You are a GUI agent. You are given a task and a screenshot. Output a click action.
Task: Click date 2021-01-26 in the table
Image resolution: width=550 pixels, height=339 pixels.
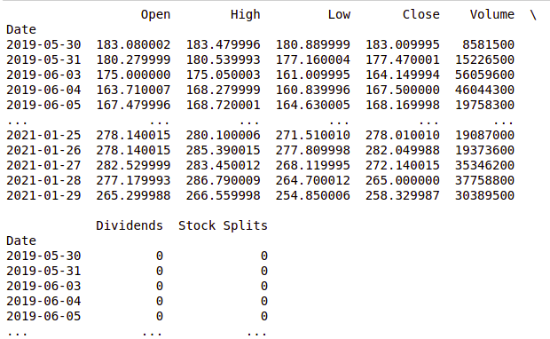43,150
